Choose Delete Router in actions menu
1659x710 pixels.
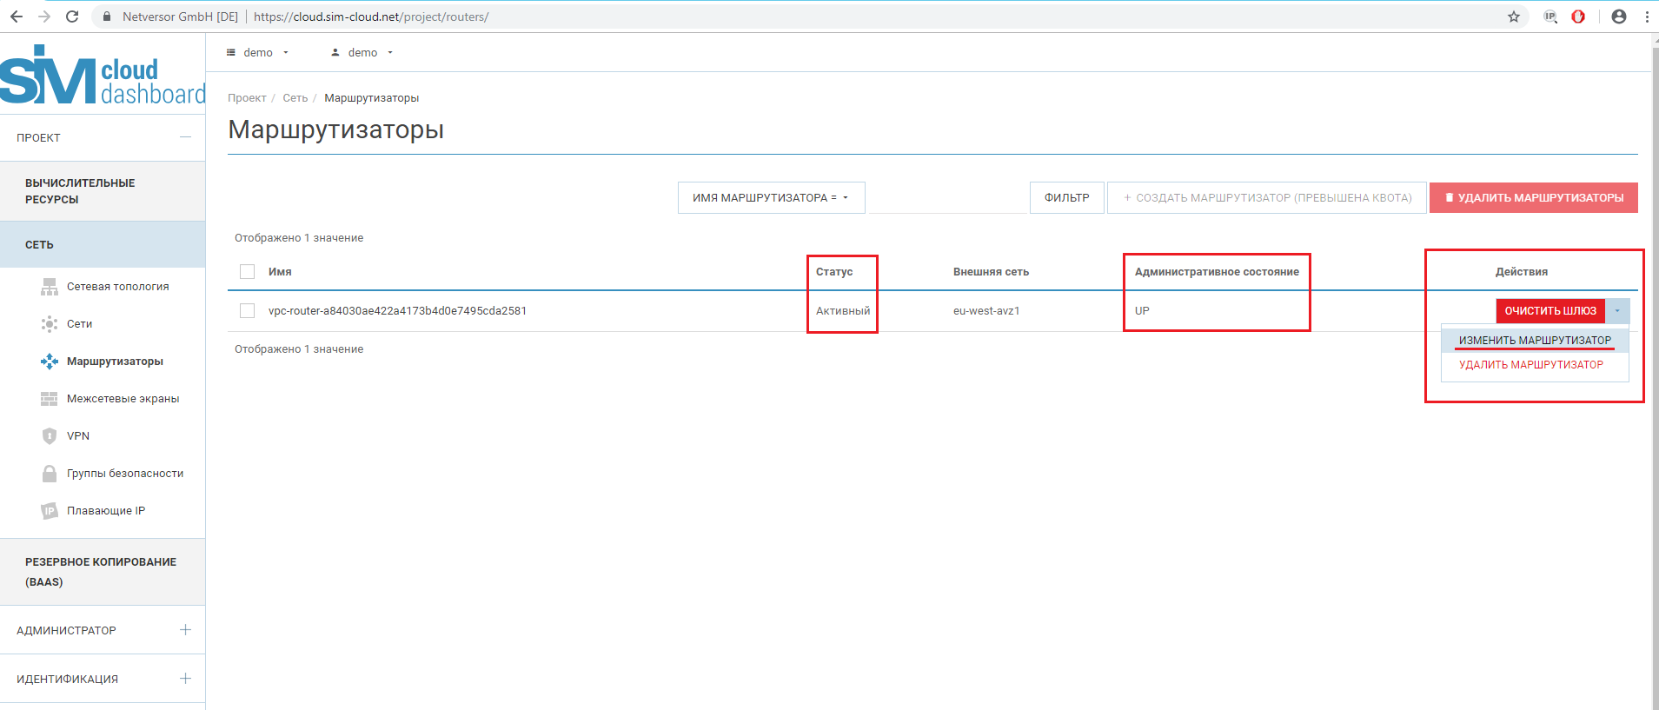[x=1530, y=365]
